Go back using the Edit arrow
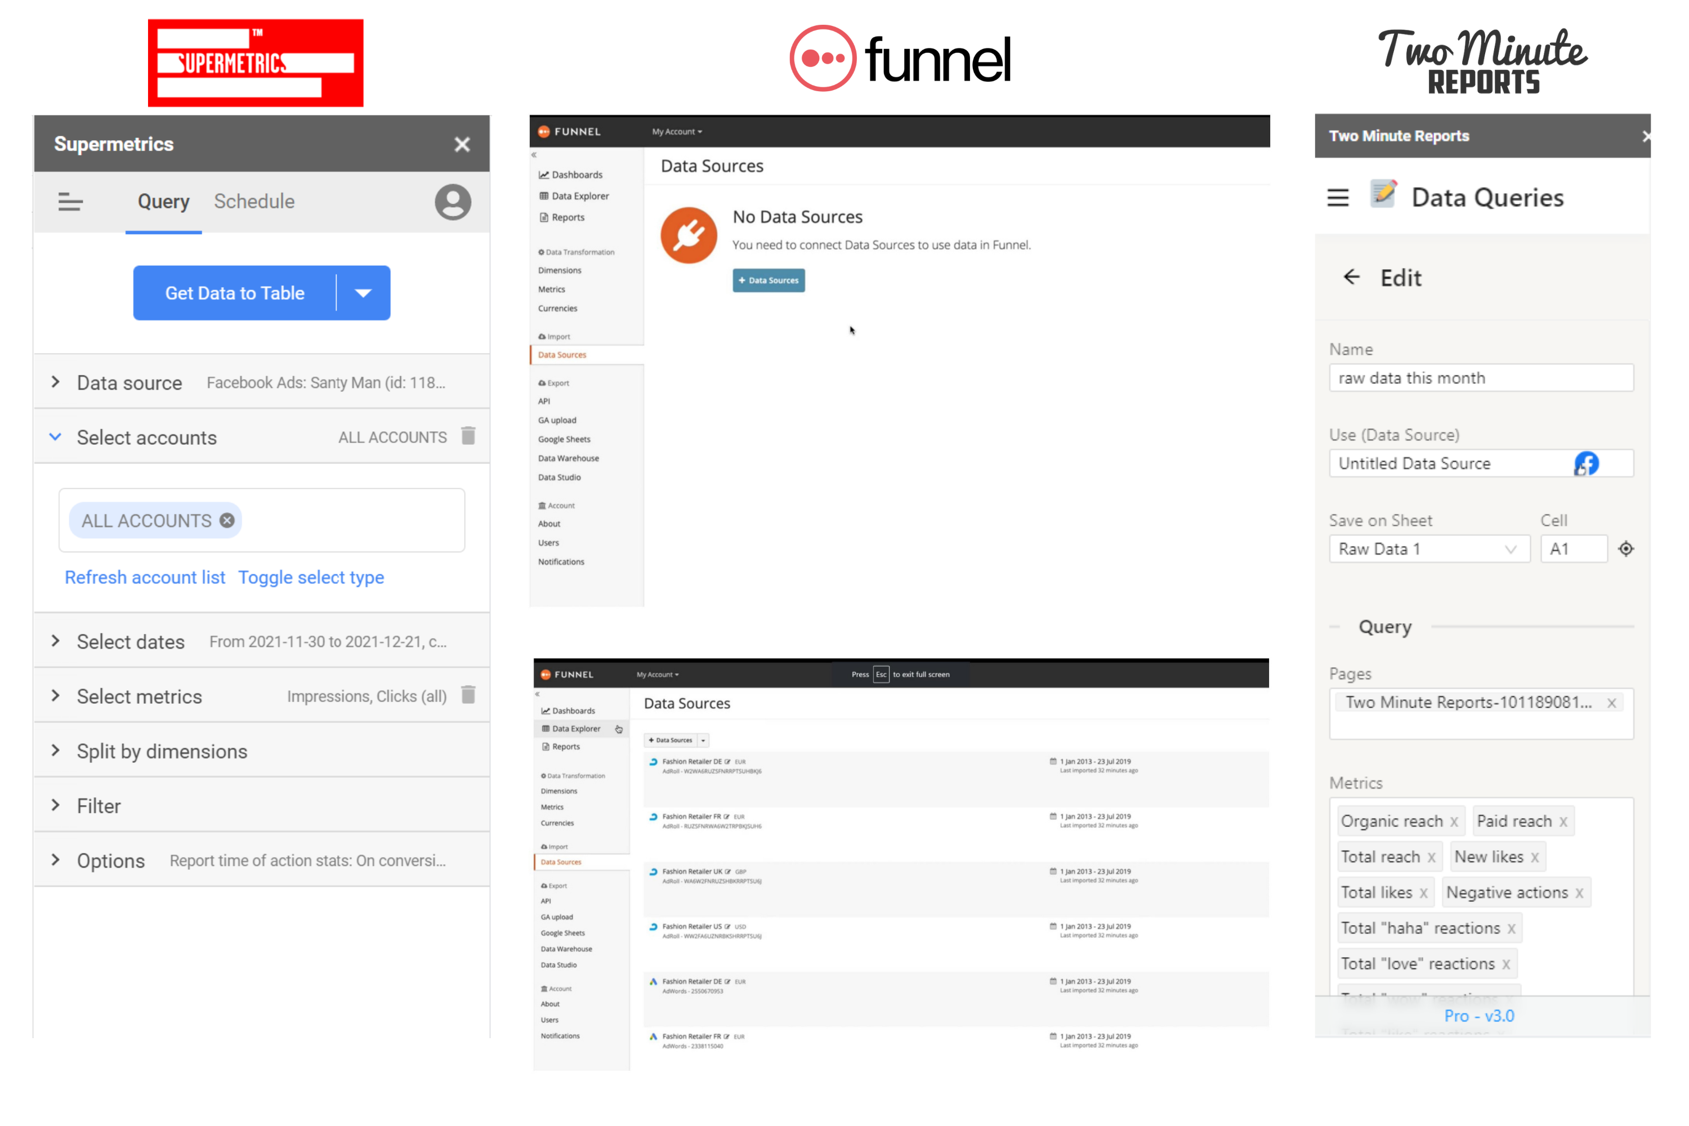The height and width of the screenshot is (1126, 1689). point(1352,277)
